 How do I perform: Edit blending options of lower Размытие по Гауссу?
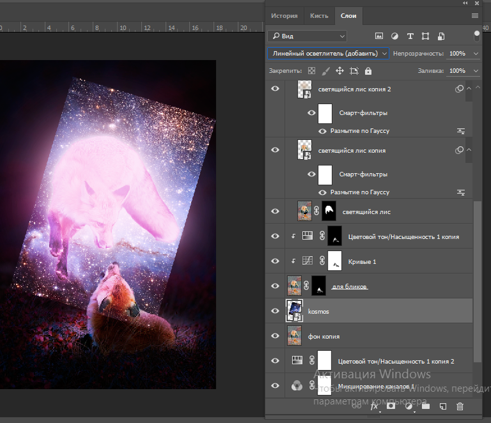(x=460, y=192)
